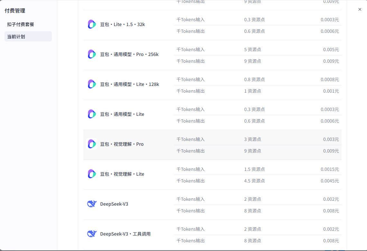Click 1.5 资源点 for 豆包·视觉理解·Lite input
Screen dimensions: 367x251
click(x=254, y=169)
